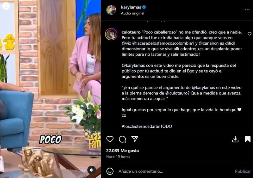Open the #loschistesnosdaránTODO hashtag

coord(147,126)
